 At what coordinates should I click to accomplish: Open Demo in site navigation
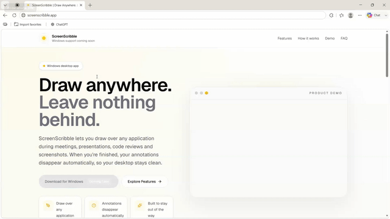(330, 38)
